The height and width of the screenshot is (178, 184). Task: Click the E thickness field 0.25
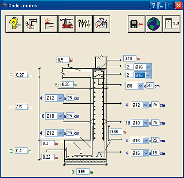[67, 84]
